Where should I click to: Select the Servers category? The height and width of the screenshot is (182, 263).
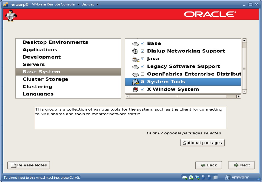34,64
